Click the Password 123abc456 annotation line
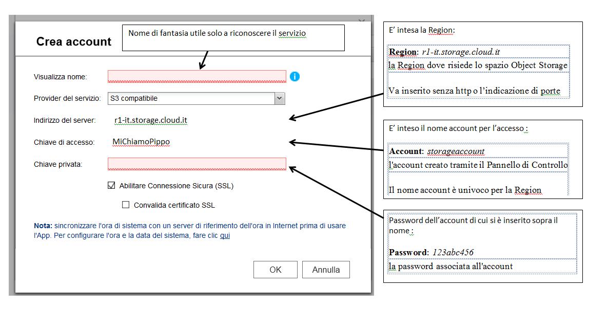Image resolution: width=607 pixels, height=309 pixels. point(431,252)
